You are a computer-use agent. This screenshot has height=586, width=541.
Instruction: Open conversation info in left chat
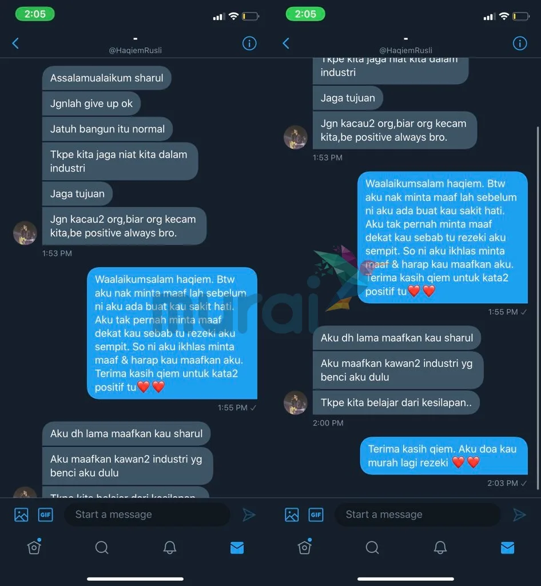[249, 43]
